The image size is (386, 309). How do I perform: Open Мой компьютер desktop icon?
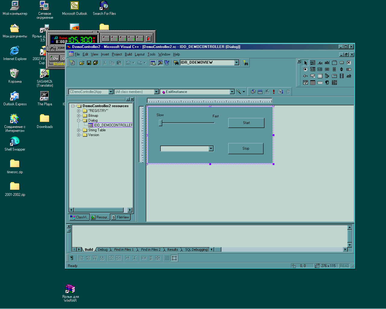(15, 8)
